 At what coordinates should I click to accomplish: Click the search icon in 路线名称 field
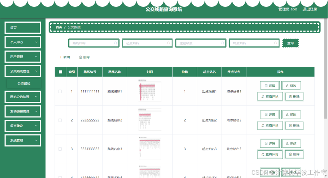[x=115, y=43]
